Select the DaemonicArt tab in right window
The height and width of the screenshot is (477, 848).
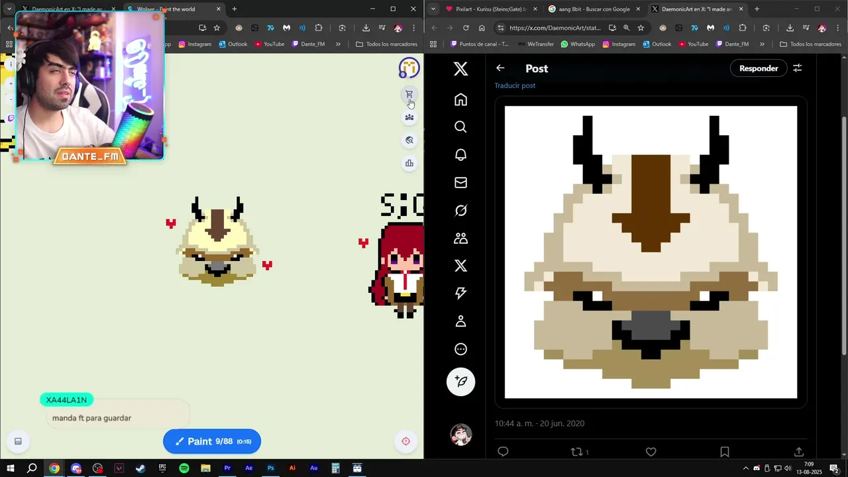click(x=697, y=9)
